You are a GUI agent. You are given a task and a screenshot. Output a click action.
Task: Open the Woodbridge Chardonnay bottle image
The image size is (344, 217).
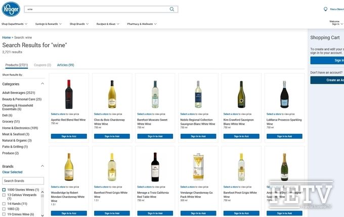(69, 167)
